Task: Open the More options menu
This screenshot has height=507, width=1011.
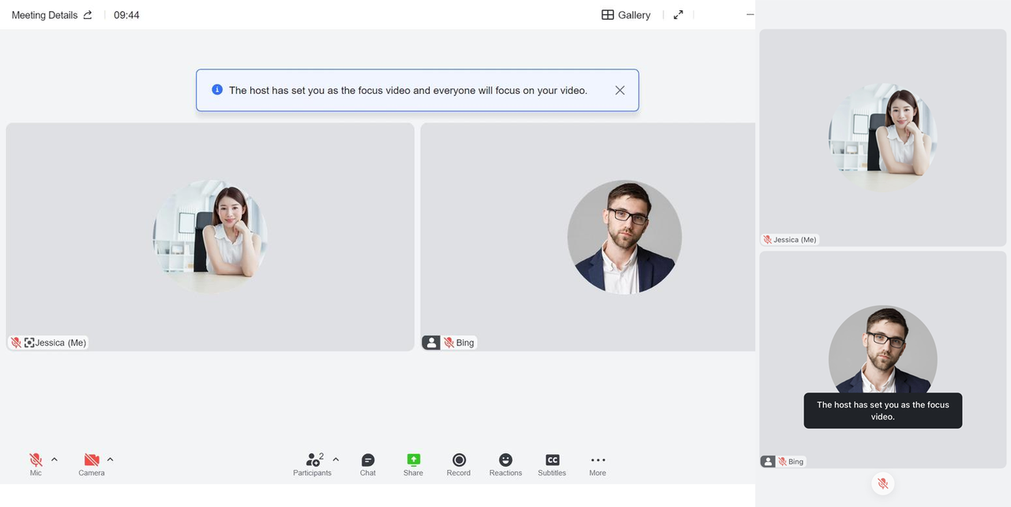Action: pyautogui.click(x=598, y=464)
